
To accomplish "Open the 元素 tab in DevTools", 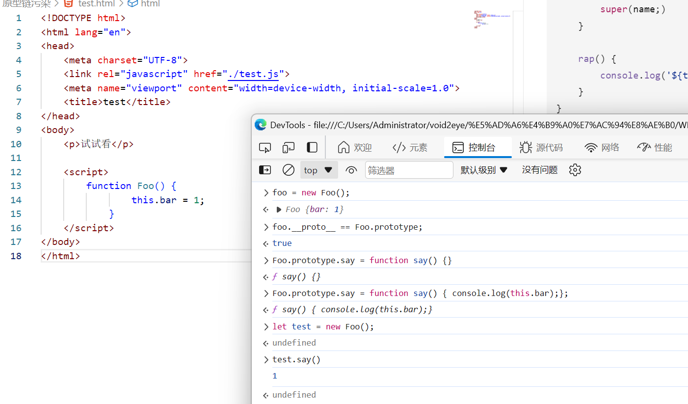I will click(410, 148).
